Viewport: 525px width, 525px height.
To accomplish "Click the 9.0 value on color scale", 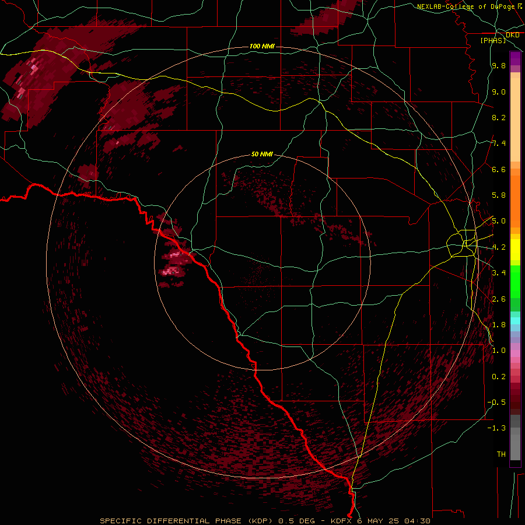I will pos(499,92).
